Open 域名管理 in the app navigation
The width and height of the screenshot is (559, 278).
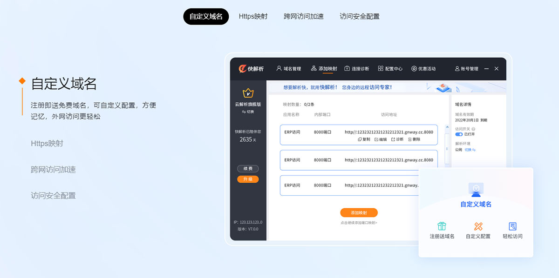(x=289, y=69)
